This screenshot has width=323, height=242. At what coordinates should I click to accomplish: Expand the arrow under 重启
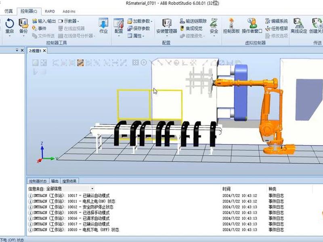click(9, 36)
